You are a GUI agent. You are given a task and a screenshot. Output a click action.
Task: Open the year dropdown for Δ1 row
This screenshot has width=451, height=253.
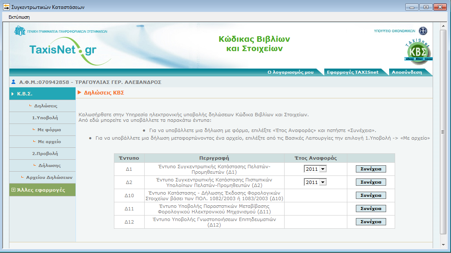click(315, 169)
